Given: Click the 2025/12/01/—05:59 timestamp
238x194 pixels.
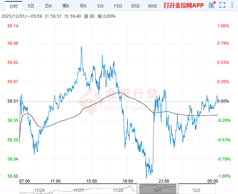Looking at the screenshot, I should (22, 16).
